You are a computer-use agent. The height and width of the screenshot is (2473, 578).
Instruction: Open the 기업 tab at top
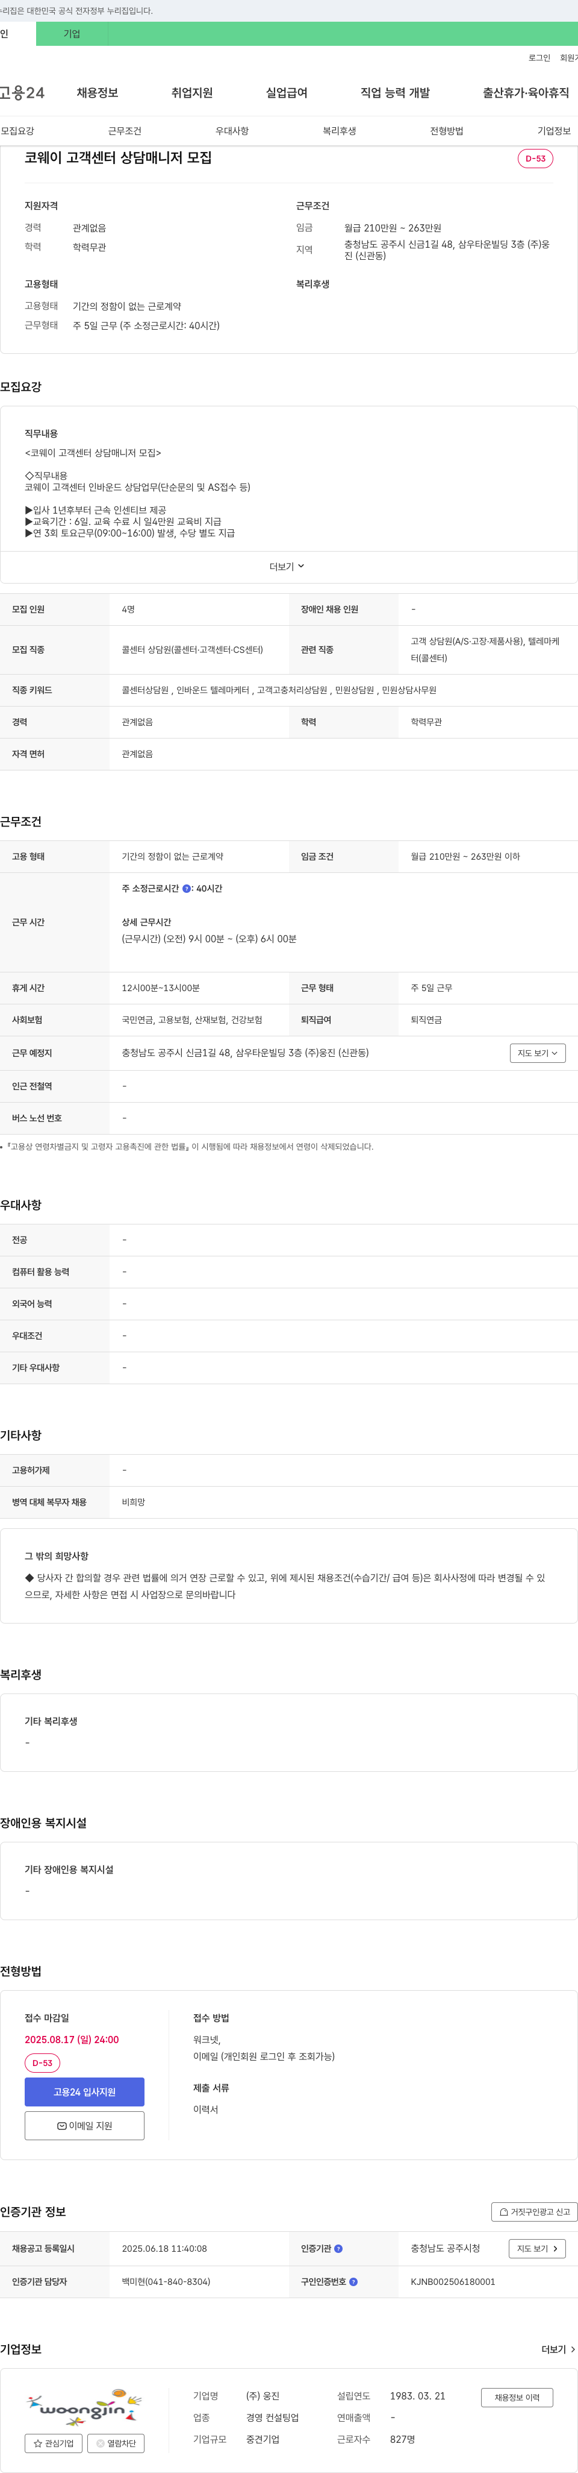[x=72, y=34]
